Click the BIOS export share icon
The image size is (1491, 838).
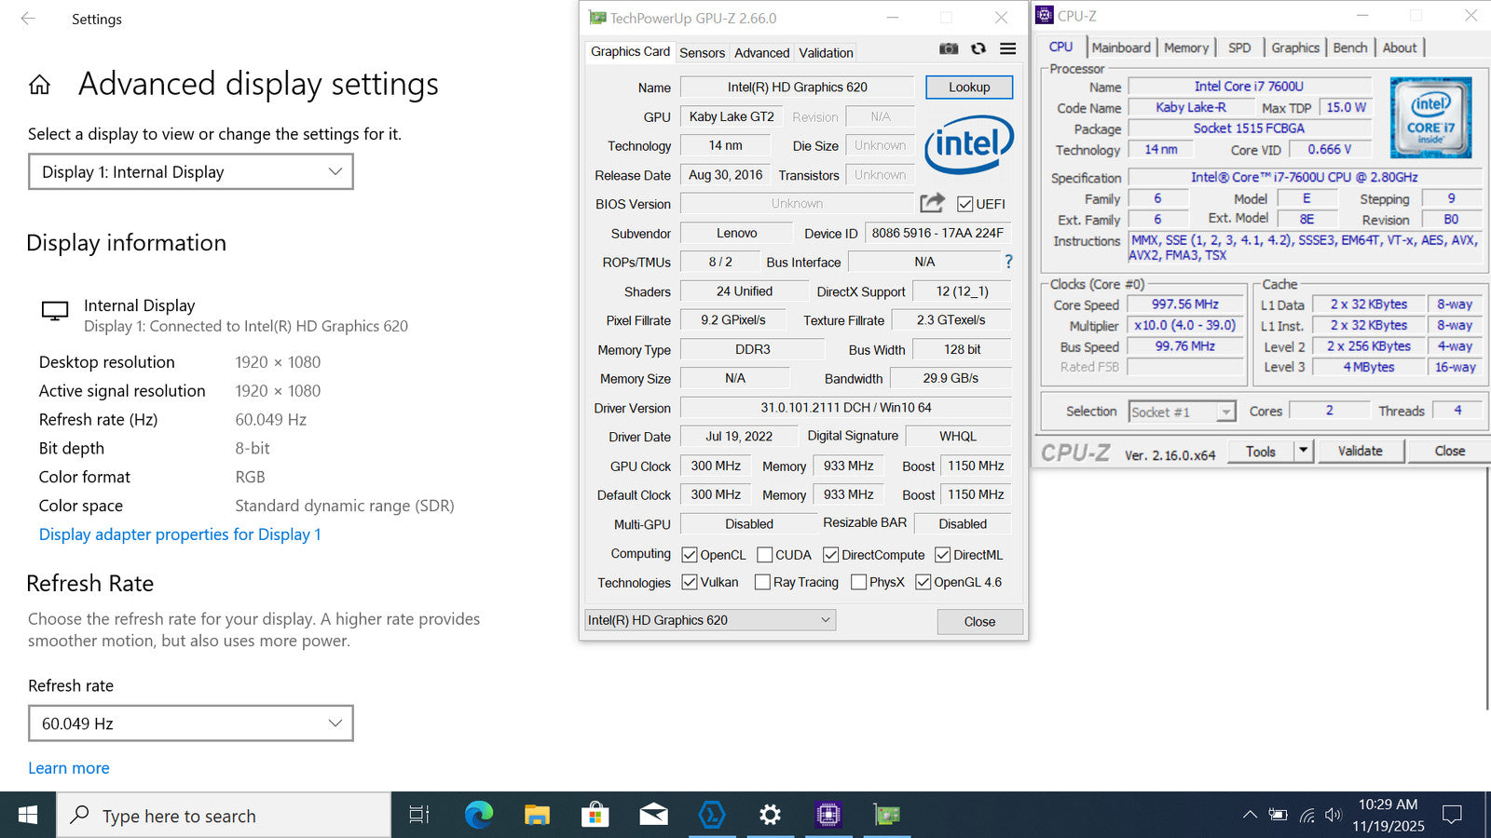coord(932,203)
